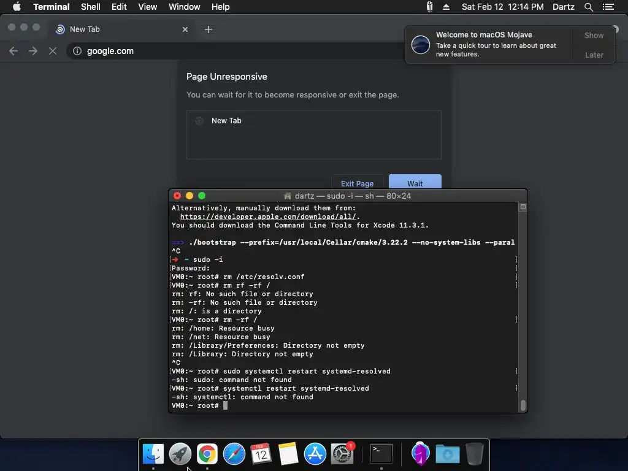The height and width of the screenshot is (471, 628).
Task: Open Google Chrome from the Dock
Action: click(207, 454)
